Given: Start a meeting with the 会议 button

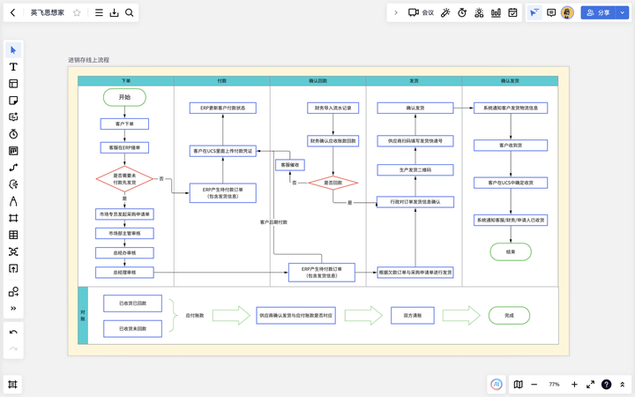Looking at the screenshot, I should [x=422, y=12].
